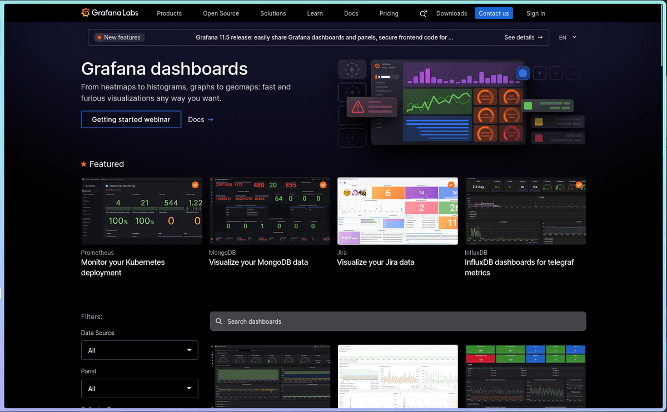
Task: Click InfluxDB dashboards for telegraf metrics title
Action: [519, 268]
